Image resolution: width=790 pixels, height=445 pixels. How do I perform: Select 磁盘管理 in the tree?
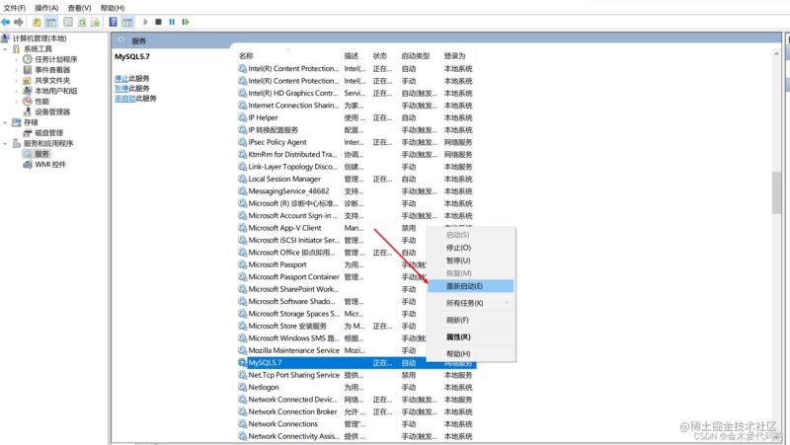[48, 133]
